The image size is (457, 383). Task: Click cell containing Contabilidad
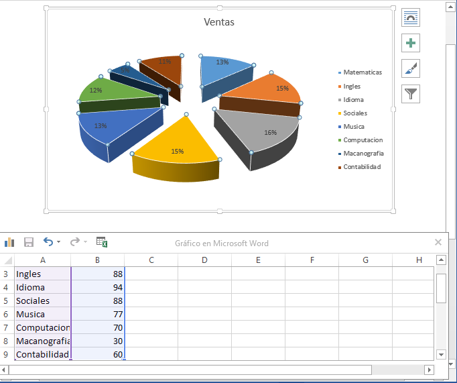43,354
